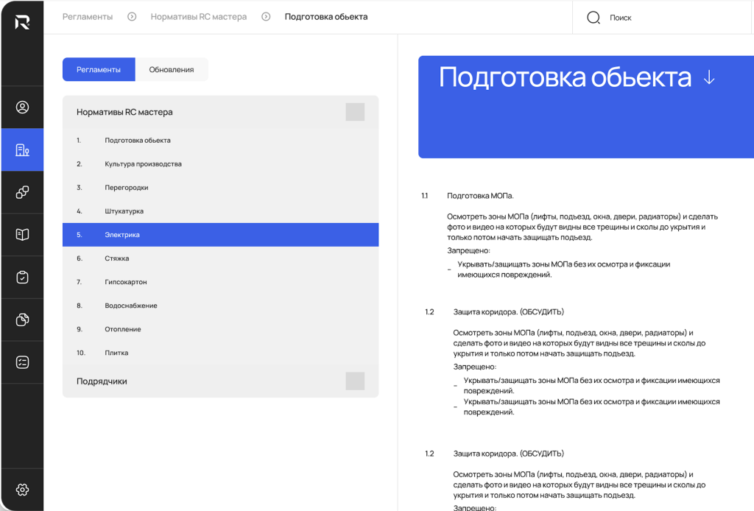Click the R logo at top left

point(22,22)
